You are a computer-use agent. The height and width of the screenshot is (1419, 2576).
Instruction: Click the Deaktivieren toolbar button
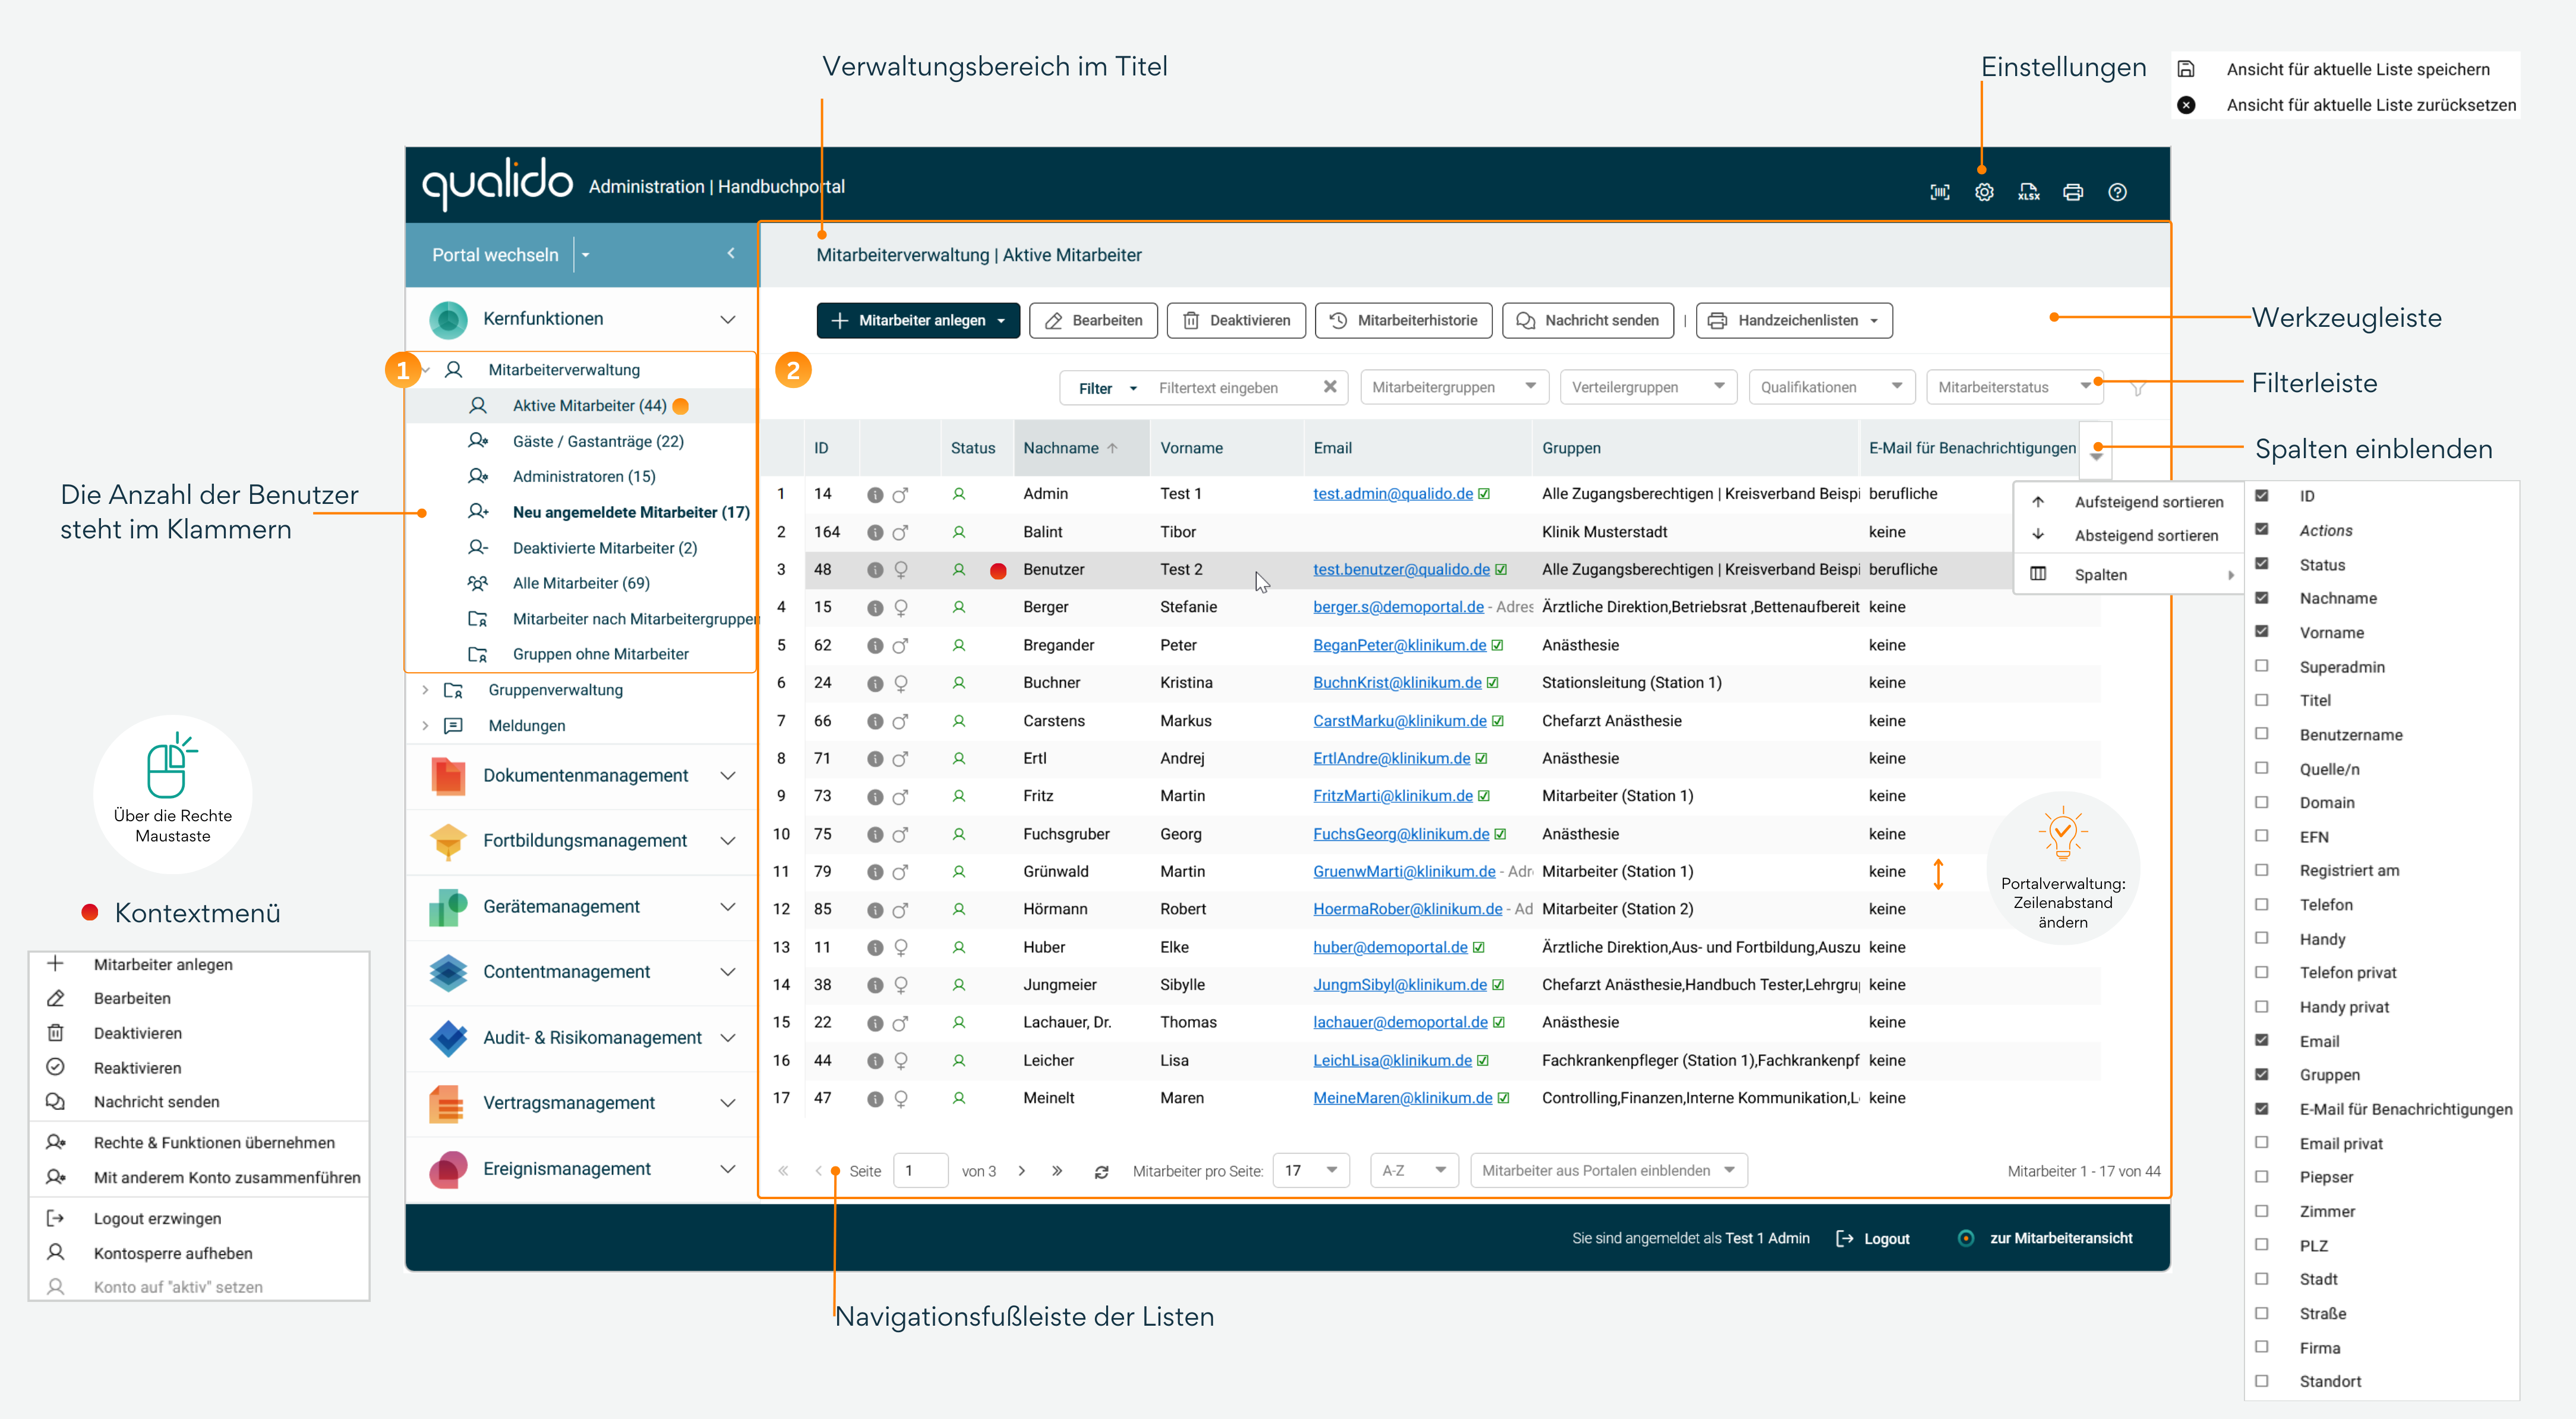pyautogui.click(x=1236, y=321)
